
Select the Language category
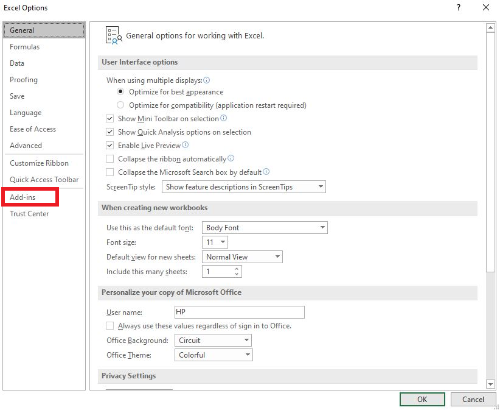[44, 112]
